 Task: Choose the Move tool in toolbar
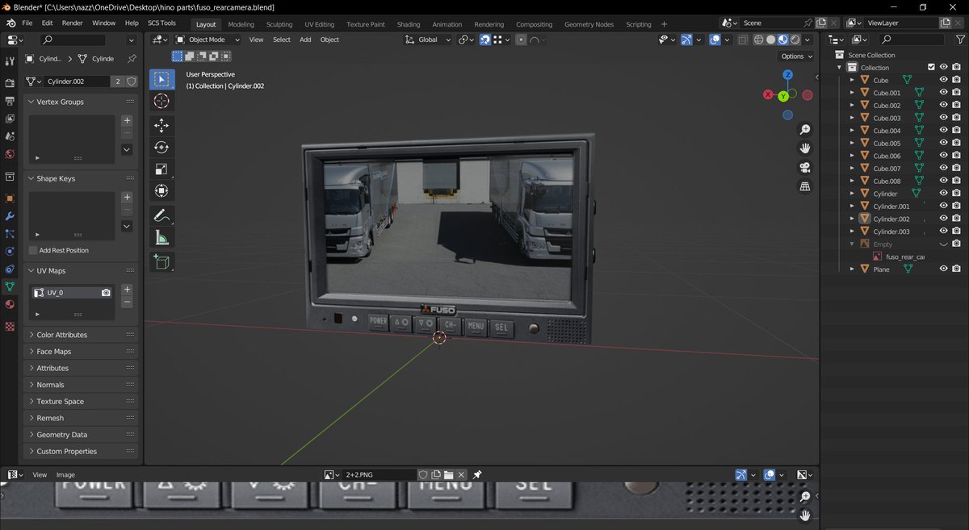(161, 125)
